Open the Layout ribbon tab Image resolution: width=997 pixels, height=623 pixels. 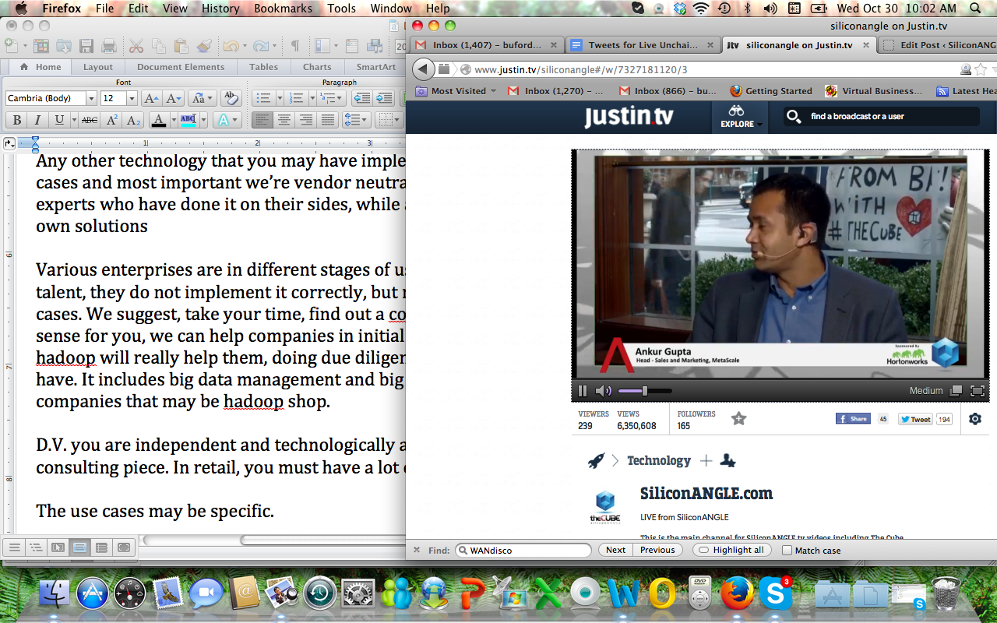click(x=98, y=67)
